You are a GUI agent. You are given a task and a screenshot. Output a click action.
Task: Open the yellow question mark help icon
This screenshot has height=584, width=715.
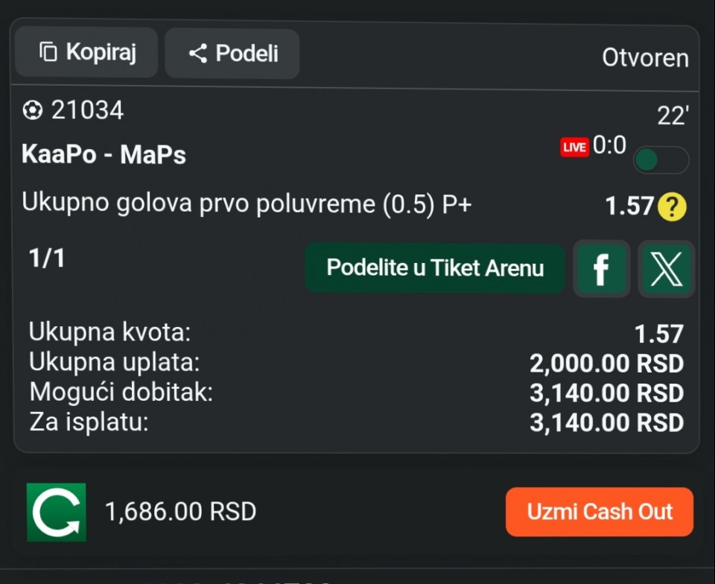click(672, 206)
